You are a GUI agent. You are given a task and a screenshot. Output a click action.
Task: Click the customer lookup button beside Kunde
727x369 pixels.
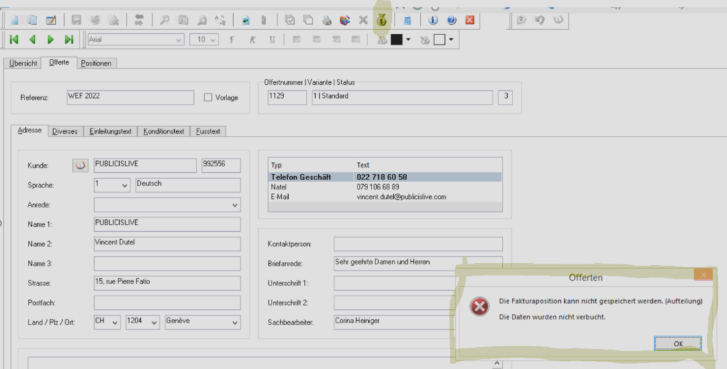click(80, 166)
